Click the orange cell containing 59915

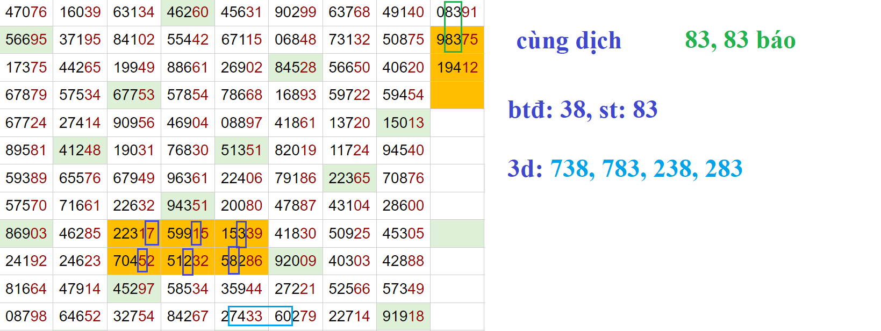188,233
